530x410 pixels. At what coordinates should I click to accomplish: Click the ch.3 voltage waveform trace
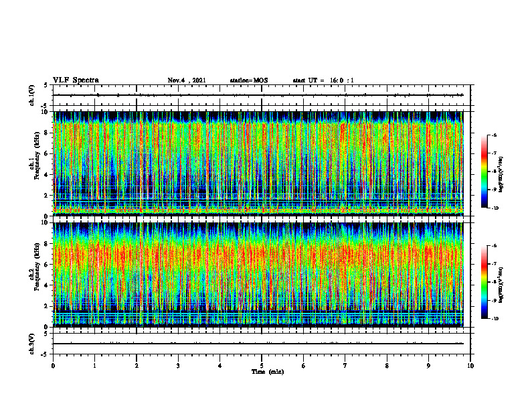click(258, 344)
